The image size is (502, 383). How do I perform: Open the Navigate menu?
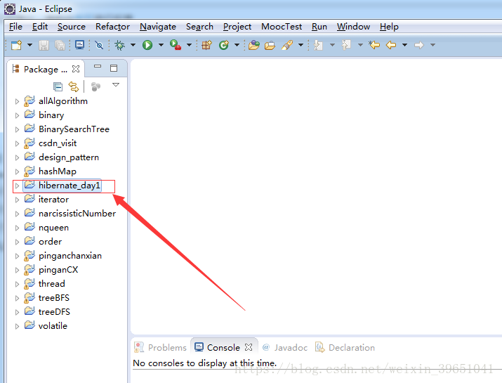158,27
